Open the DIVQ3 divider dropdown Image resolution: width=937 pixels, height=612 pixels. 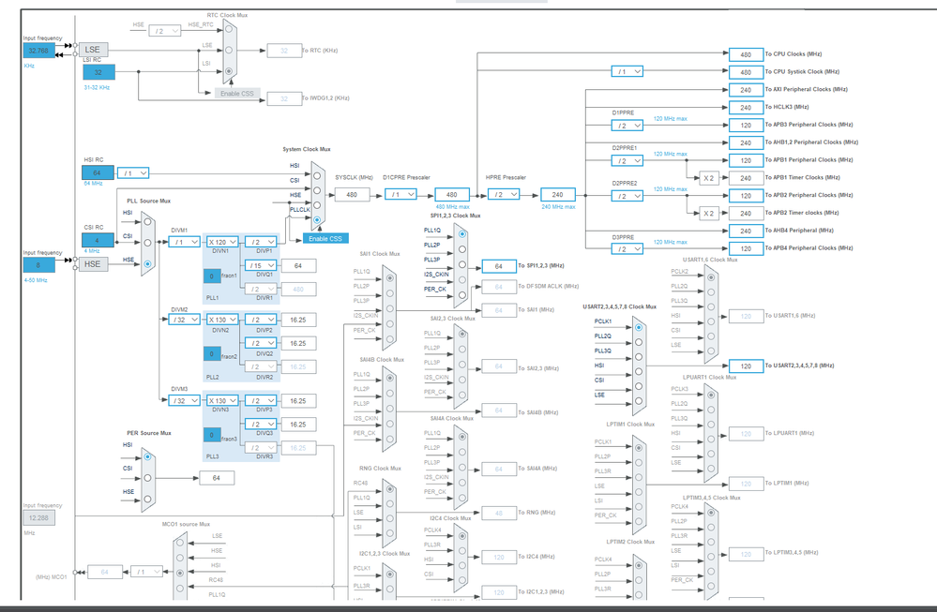(261, 424)
